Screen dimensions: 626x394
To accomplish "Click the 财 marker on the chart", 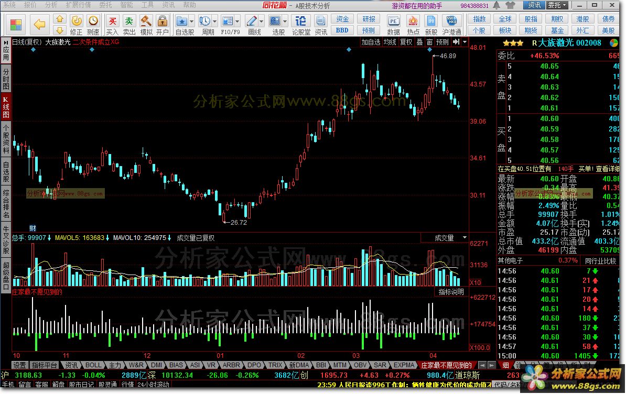I will [33, 228].
